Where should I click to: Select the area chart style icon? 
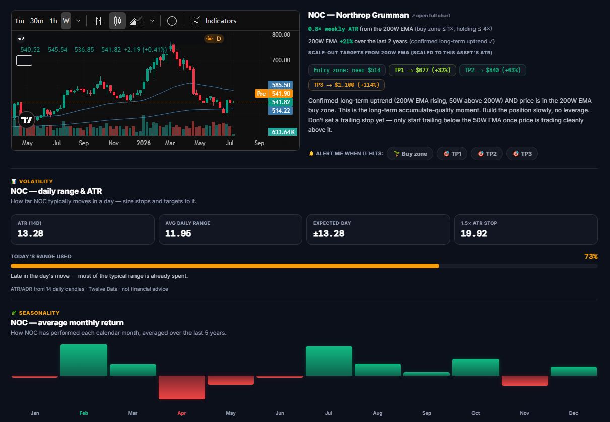point(136,21)
